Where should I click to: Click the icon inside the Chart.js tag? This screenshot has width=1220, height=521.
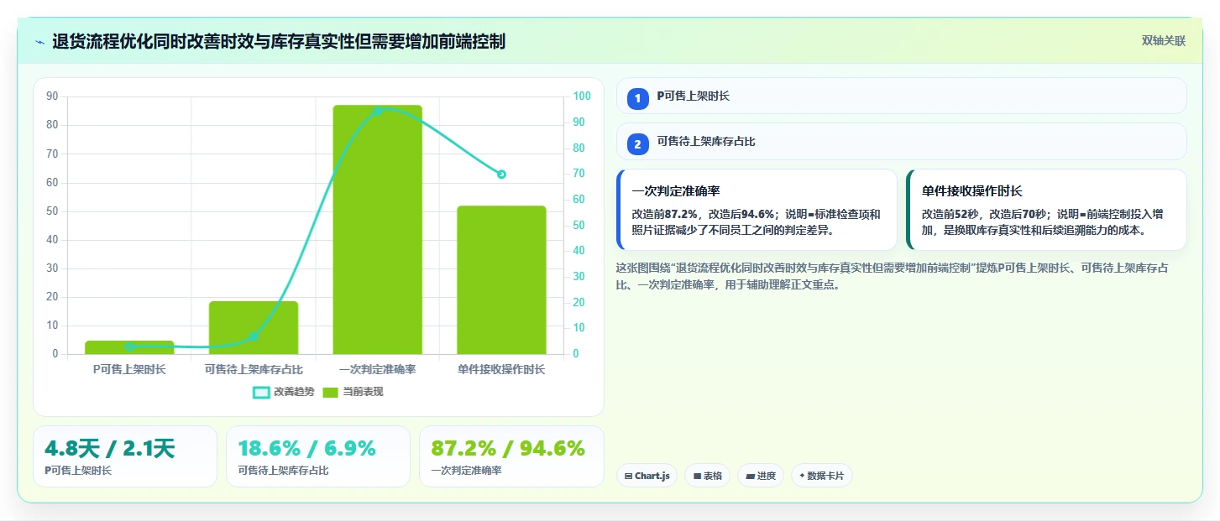(x=628, y=476)
